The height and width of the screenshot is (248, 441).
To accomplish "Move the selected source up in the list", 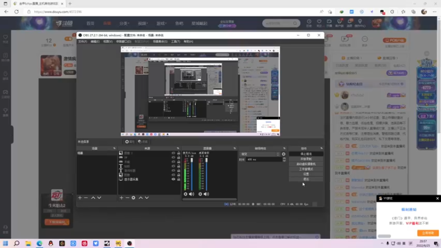I will click(x=141, y=198).
